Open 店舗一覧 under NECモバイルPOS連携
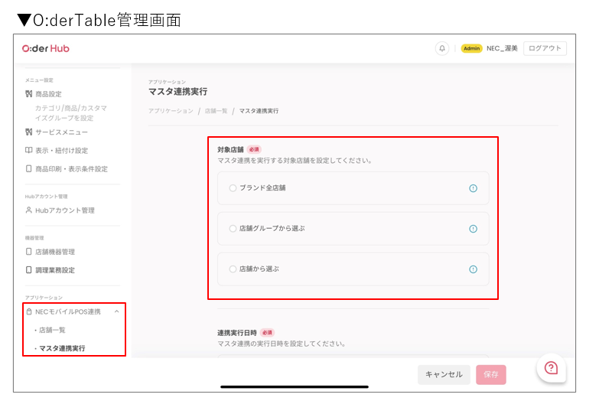This screenshot has width=599, height=404. [52, 330]
